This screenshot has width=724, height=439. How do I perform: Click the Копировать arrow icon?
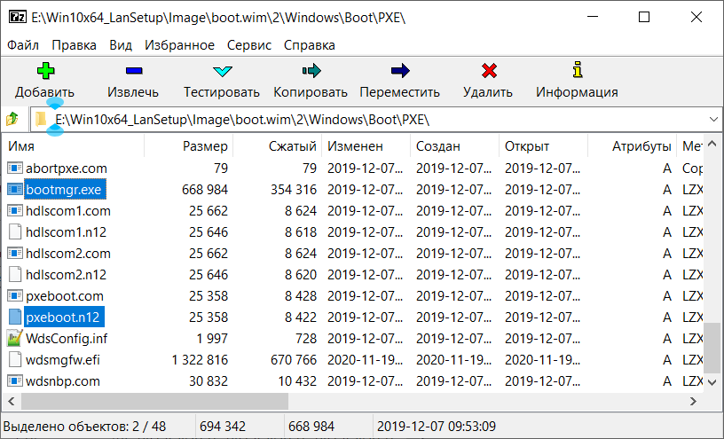311,71
